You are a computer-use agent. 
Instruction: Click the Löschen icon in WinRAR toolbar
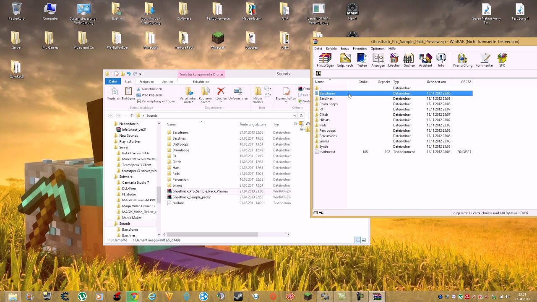coord(394,60)
